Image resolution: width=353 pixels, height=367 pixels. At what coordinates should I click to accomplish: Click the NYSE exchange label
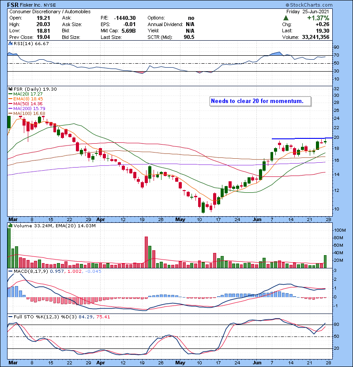click(x=49, y=5)
